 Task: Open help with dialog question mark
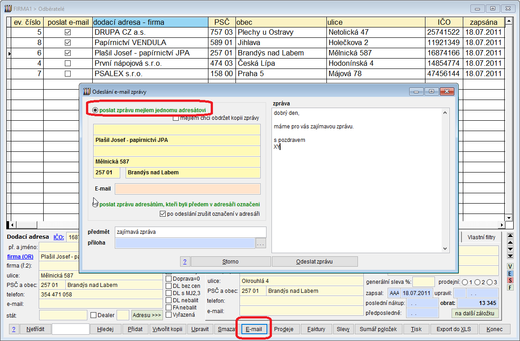[185, 262]
